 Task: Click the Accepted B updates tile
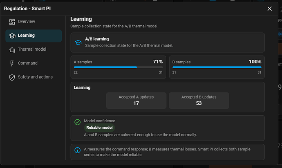199,101
